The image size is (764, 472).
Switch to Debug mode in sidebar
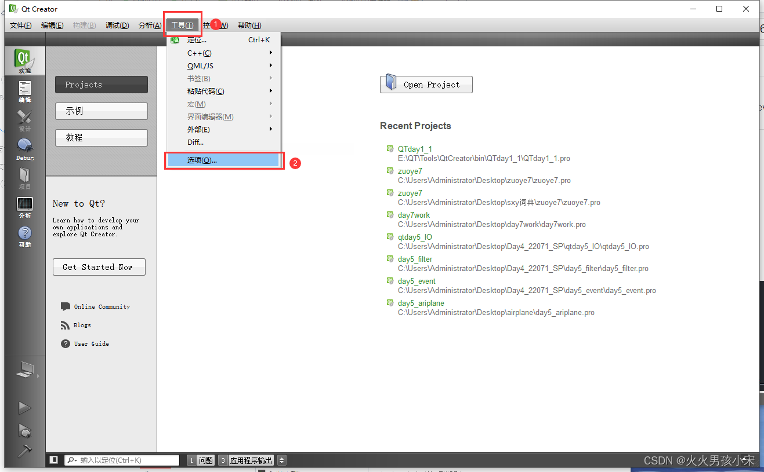point(24,149)
